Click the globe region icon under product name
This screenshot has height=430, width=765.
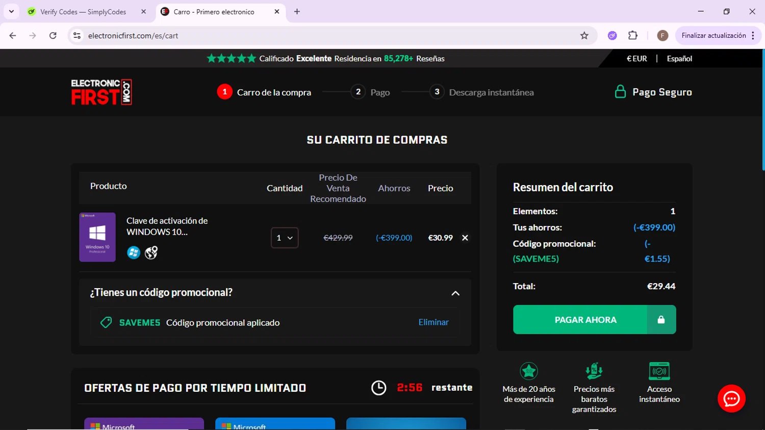click(151, 252)
